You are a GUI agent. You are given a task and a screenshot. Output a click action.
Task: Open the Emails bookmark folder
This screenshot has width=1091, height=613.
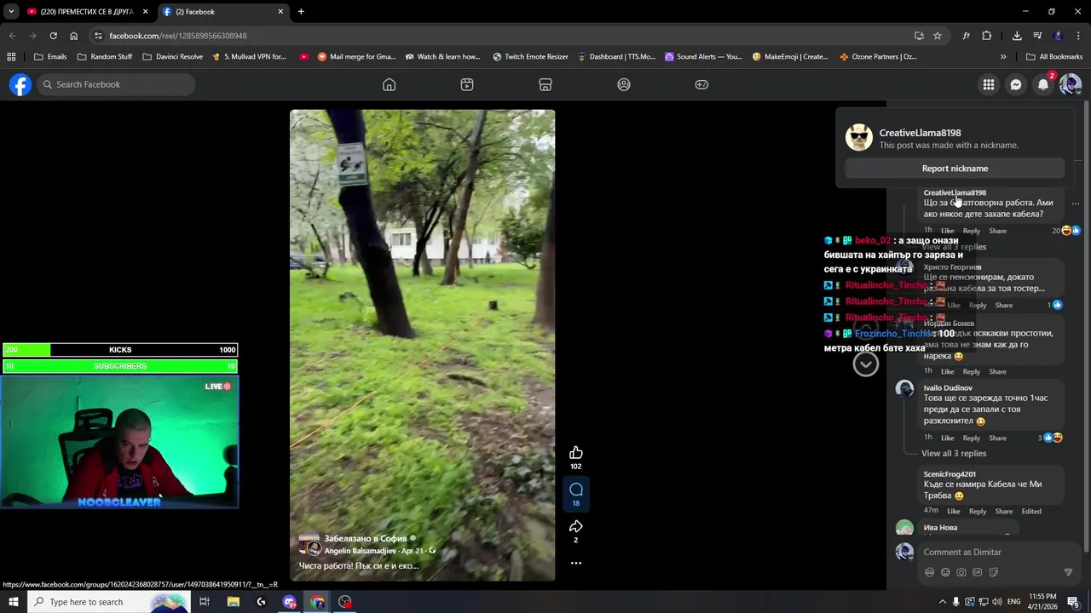click(x=50, y=57)
